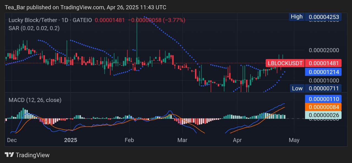Click the Low label on price axis
The height and width of the screenshot is (163, 352).
[x=297, y=88]
